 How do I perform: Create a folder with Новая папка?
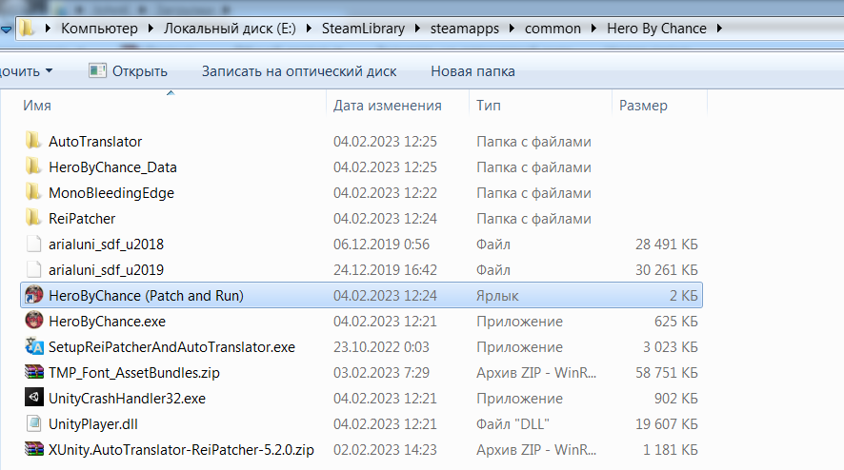pos(472,71)
